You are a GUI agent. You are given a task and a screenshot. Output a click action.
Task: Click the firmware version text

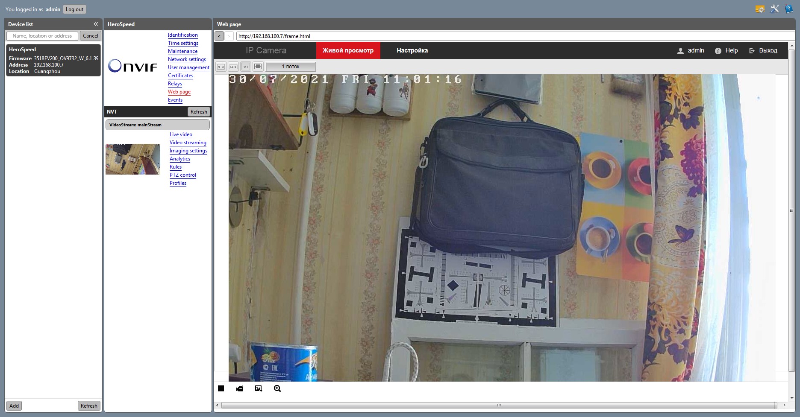66,58
